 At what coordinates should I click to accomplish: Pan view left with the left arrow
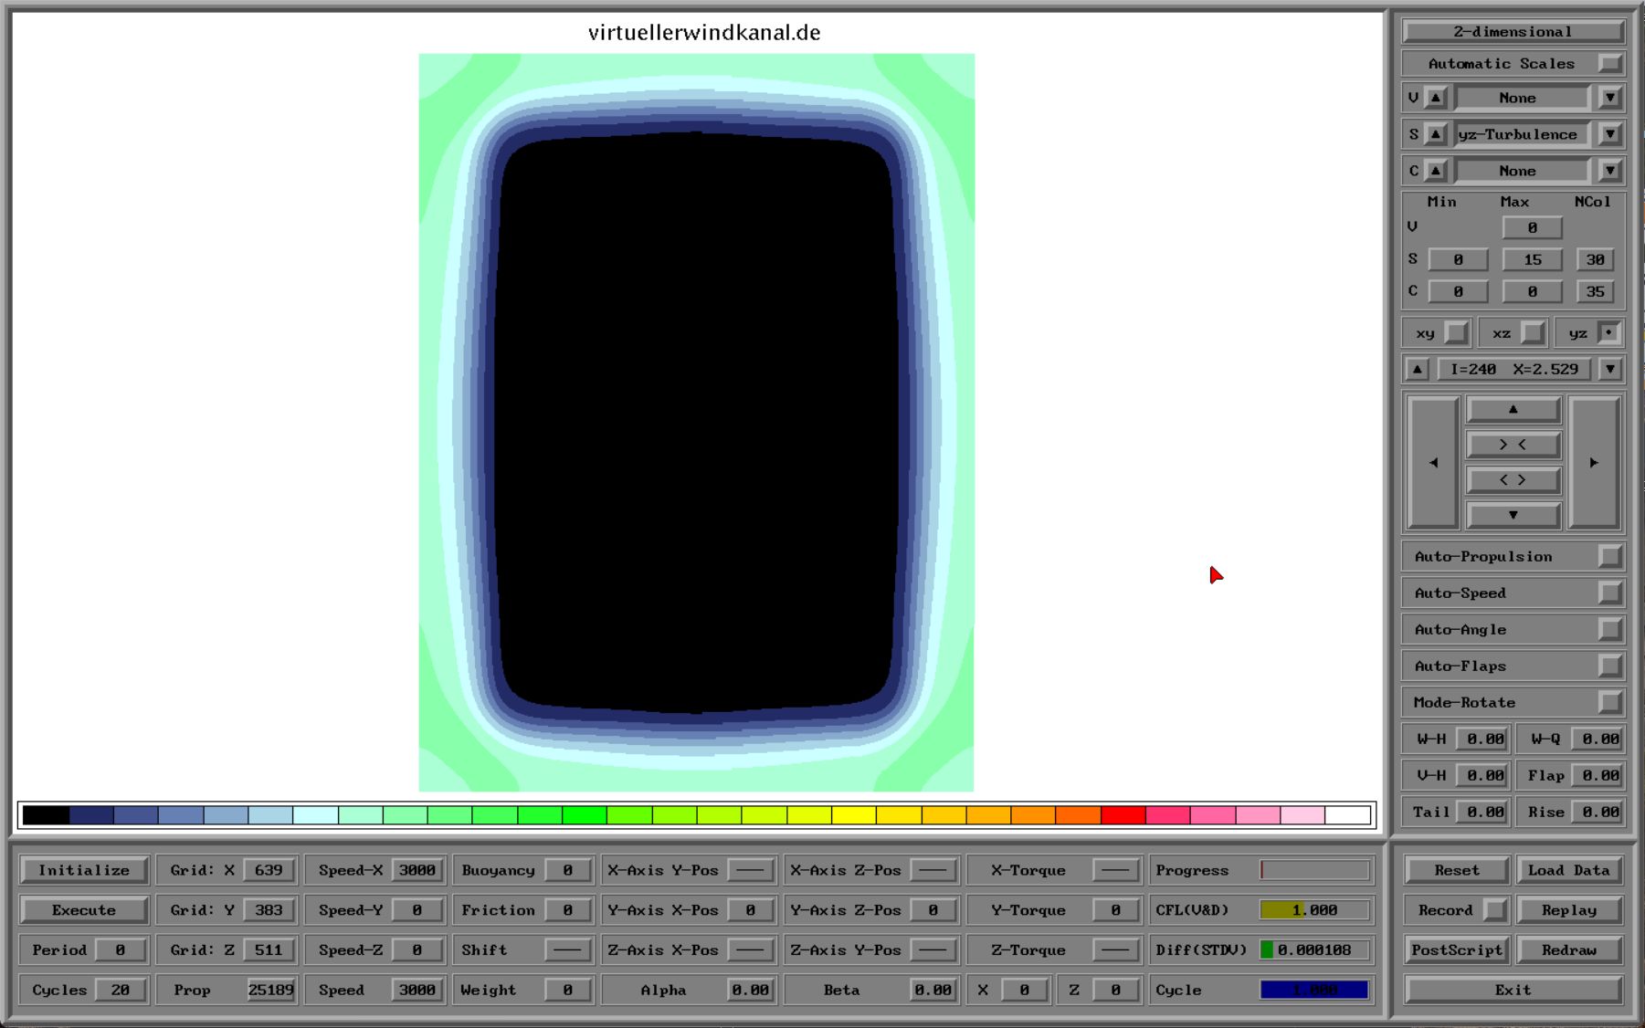pyautogui.click(x=1433, y=462)
